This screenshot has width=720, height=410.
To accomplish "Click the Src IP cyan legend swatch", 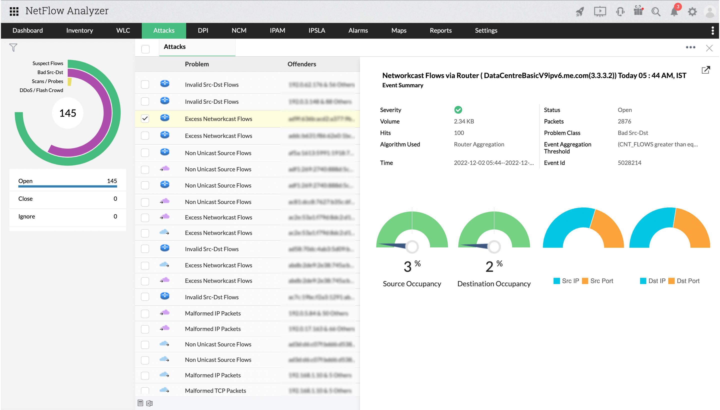I will pyautogui.click(x=556, y=281).
